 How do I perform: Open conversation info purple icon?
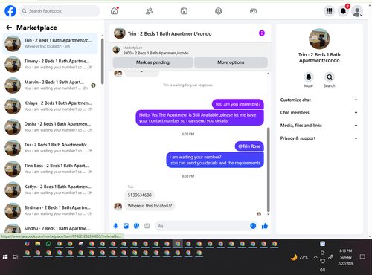click(x=262, y=33)
